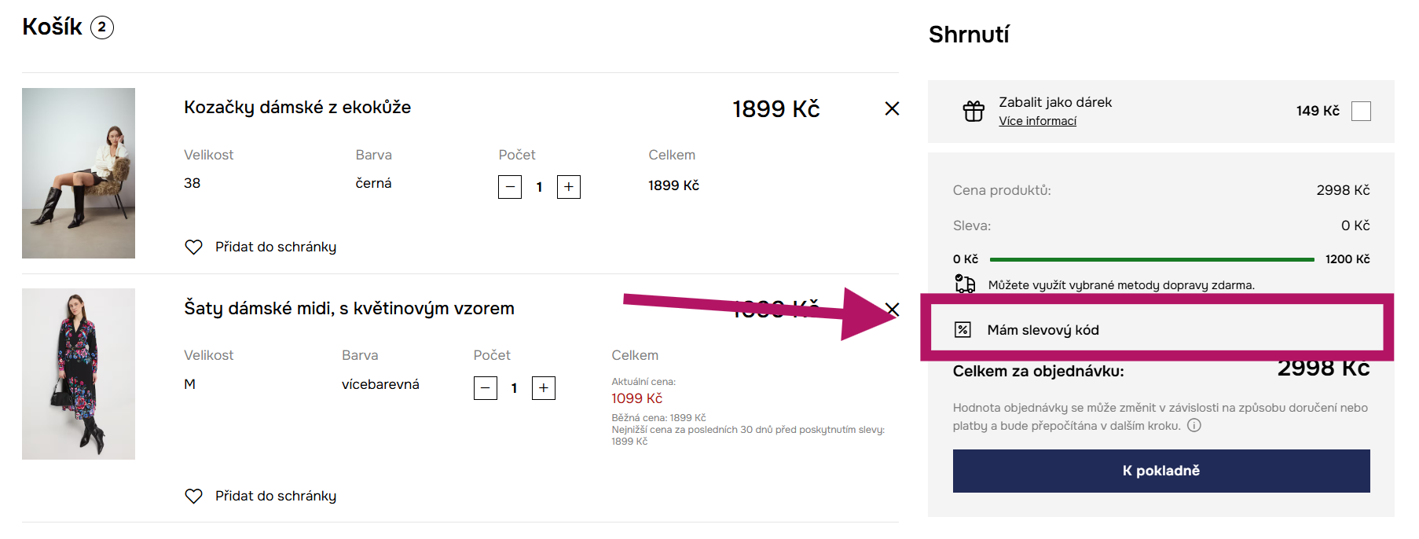This screenshot has height=539, width=1419.
Task: Expand the Mám slevový kód section
Action: 1043,330
